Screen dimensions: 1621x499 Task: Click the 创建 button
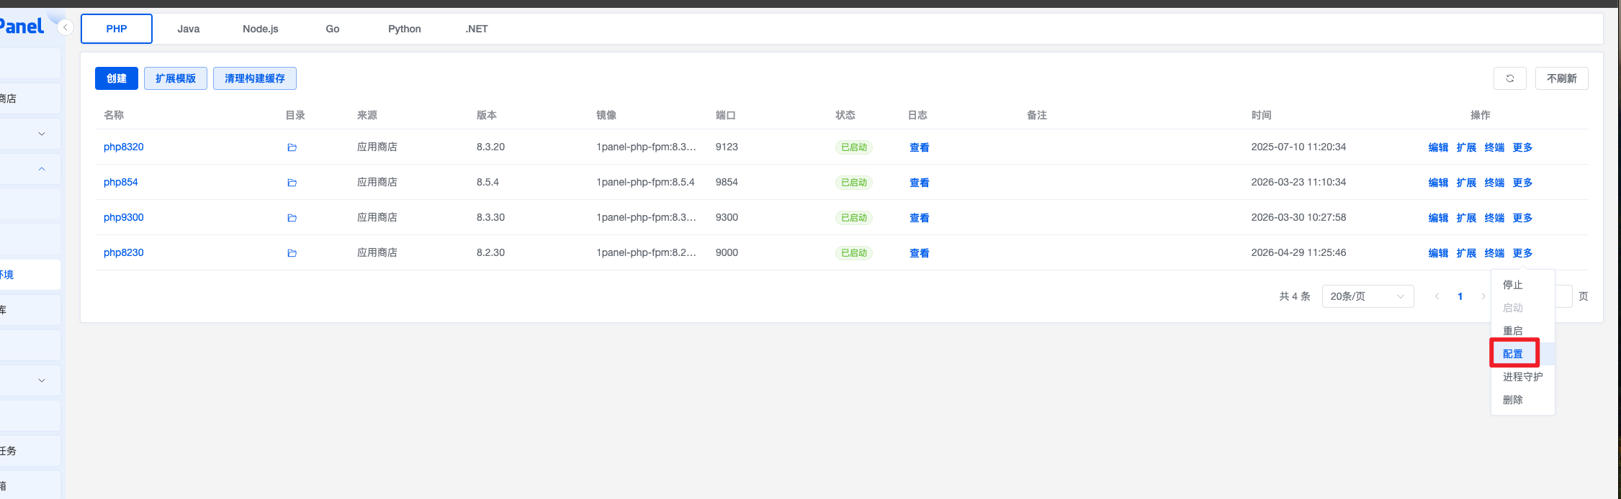pyautogui.click(x=117, y=78)
